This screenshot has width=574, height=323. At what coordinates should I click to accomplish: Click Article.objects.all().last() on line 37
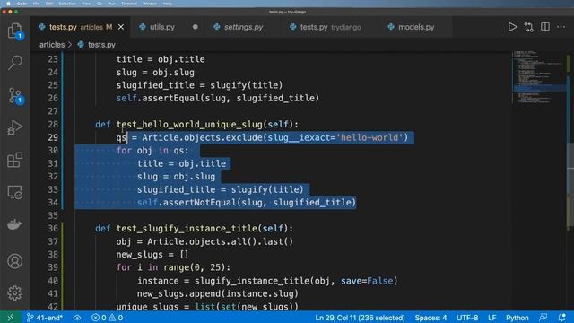tap(220, 241)
